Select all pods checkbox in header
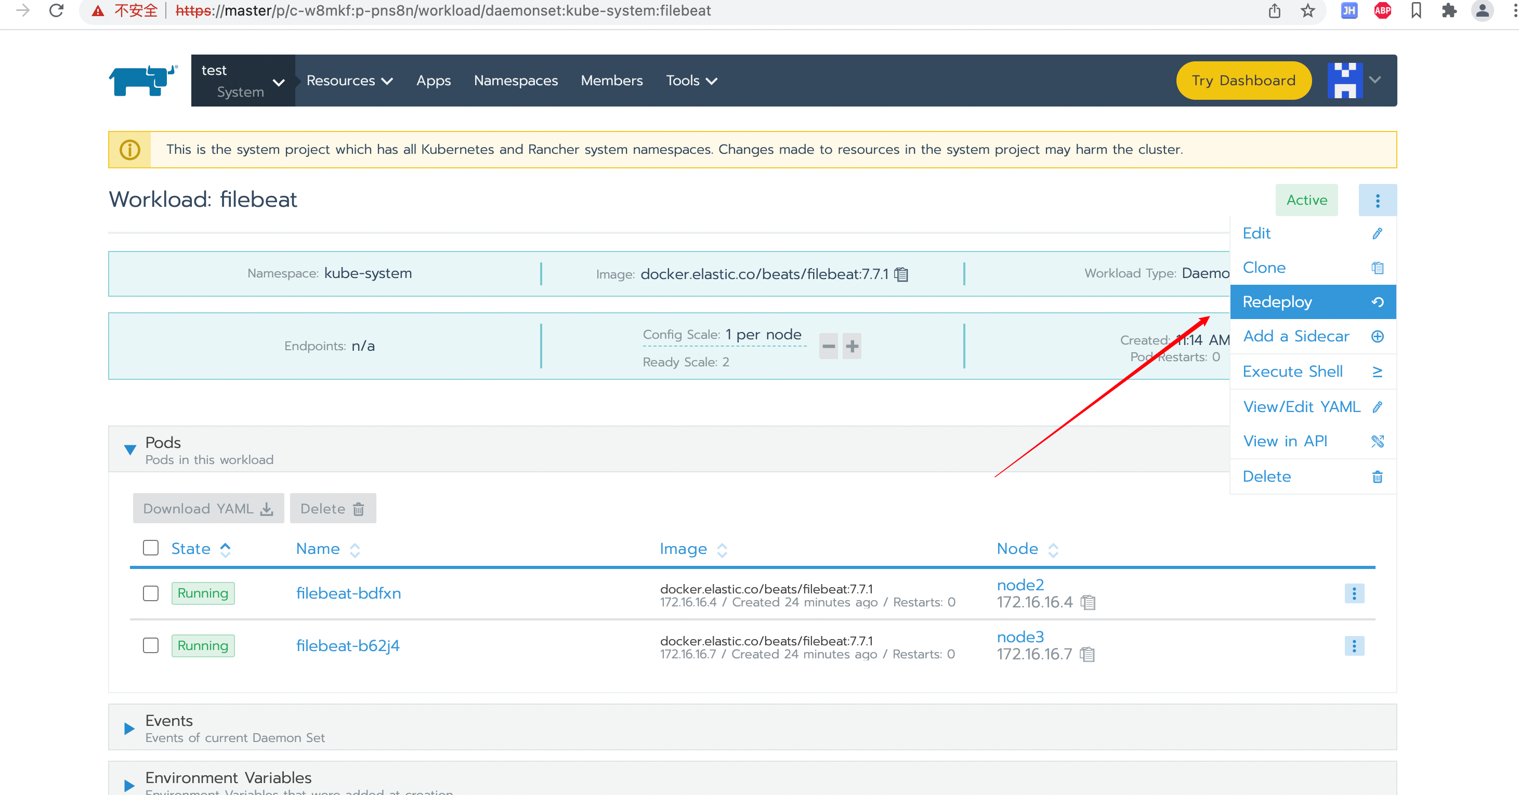This screenshot has width=1519, height=795. [x=151, y=548]
